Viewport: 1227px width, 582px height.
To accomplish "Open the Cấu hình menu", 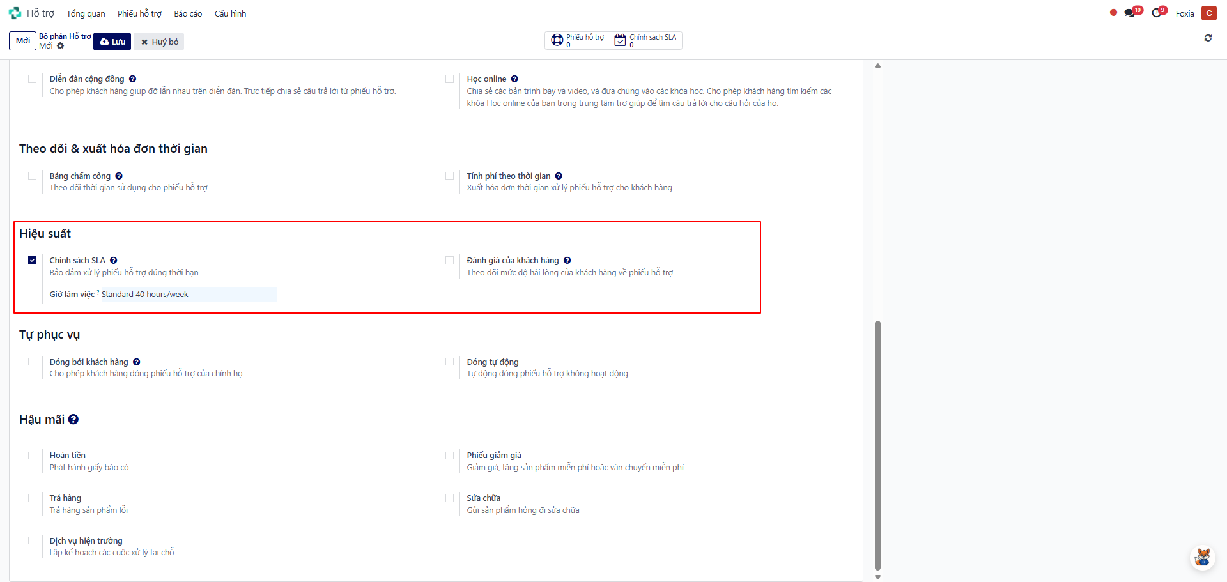I will pos(230,13).
